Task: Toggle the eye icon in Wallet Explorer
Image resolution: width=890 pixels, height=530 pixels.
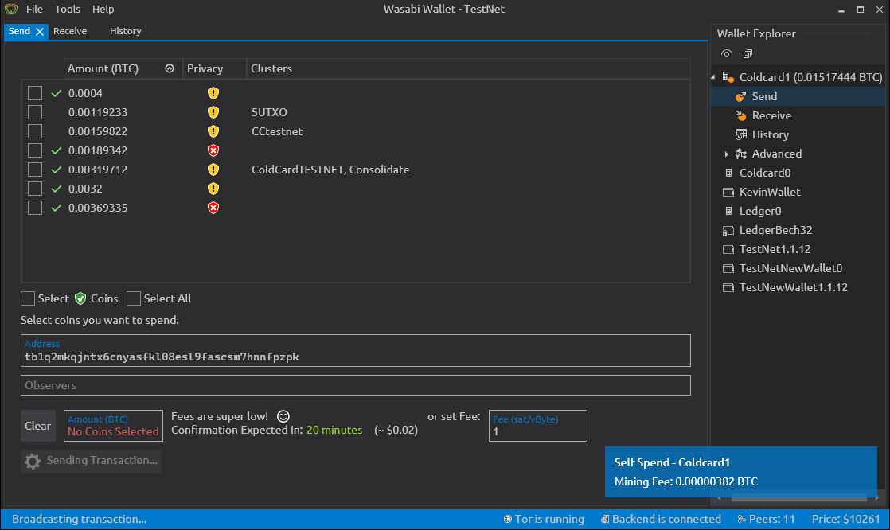Action: pos(727,53)
